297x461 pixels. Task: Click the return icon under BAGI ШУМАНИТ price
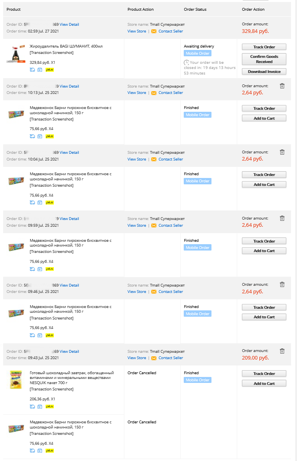pos(40,70)
